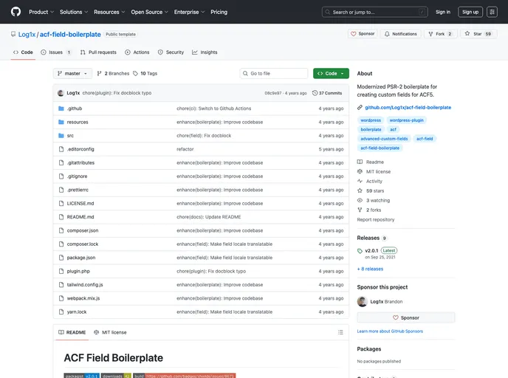Viewport: 508px width, 378px height.
Task: Open the package.json file
Action: coord(81,258)
